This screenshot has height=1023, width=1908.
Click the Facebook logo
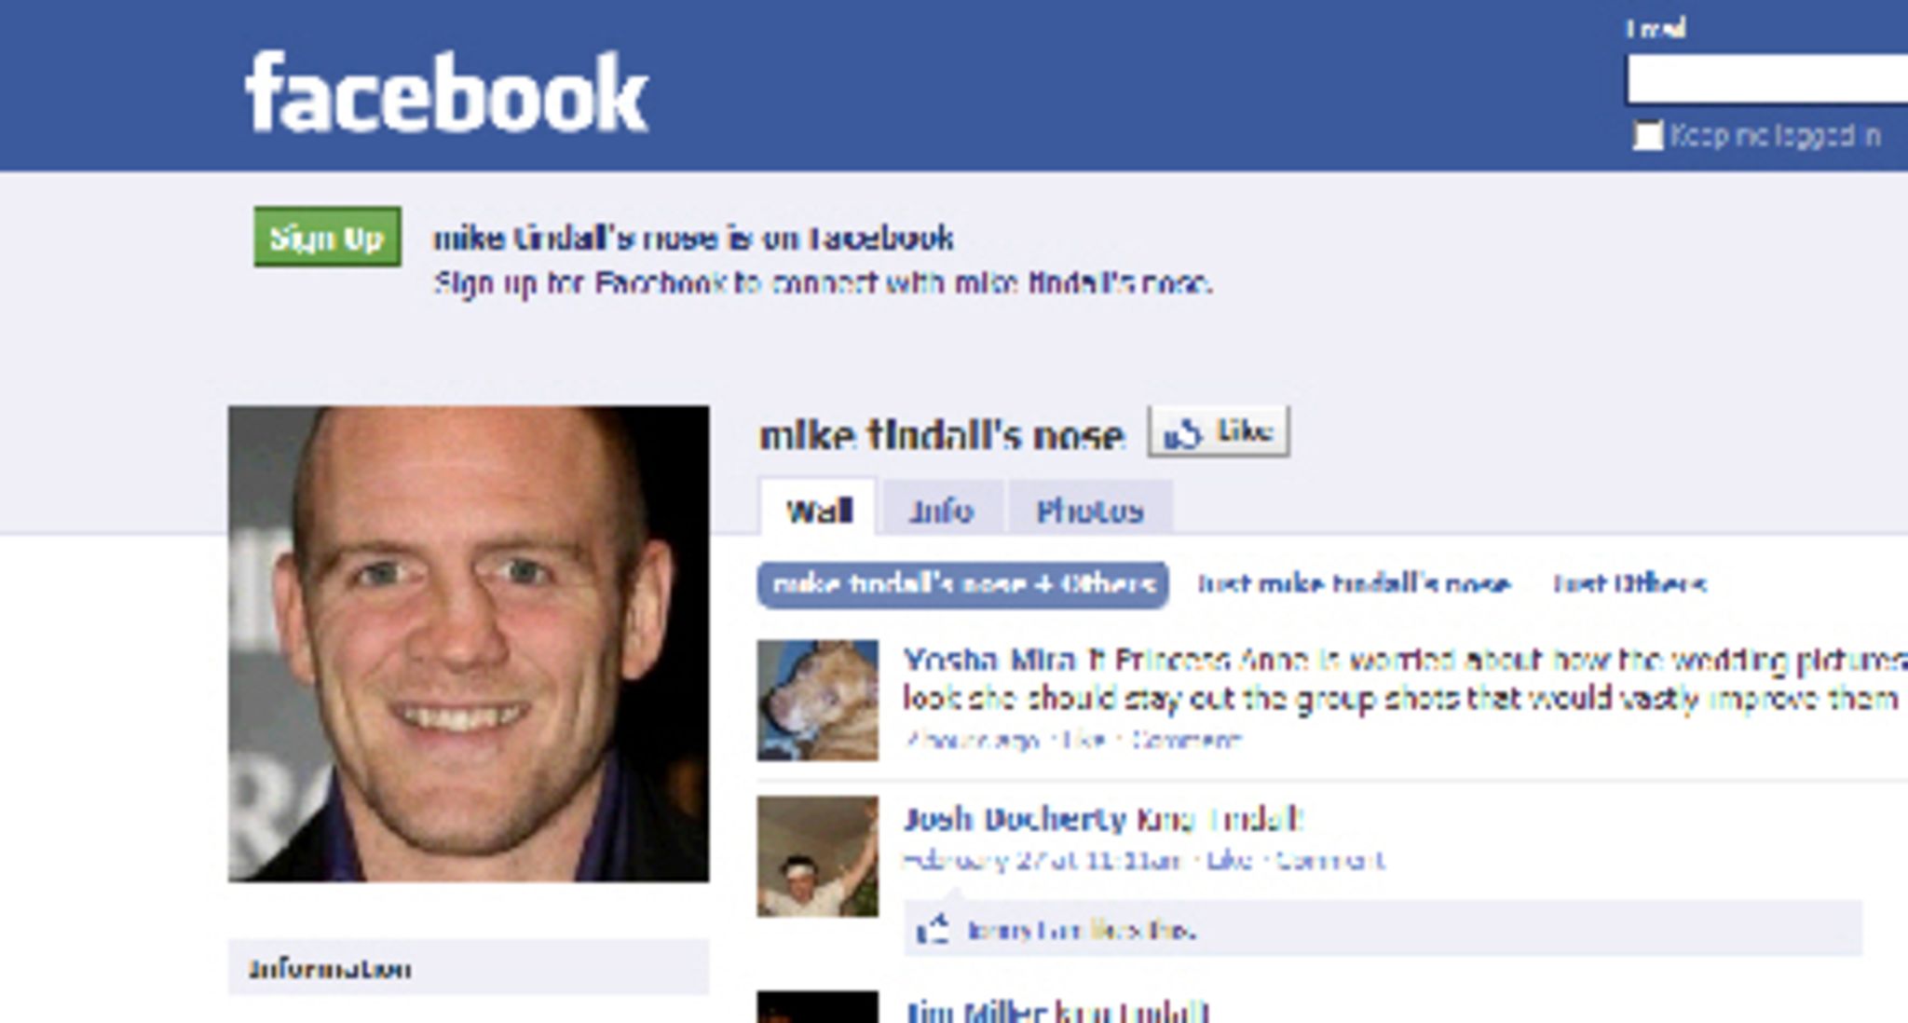[445, 93]
